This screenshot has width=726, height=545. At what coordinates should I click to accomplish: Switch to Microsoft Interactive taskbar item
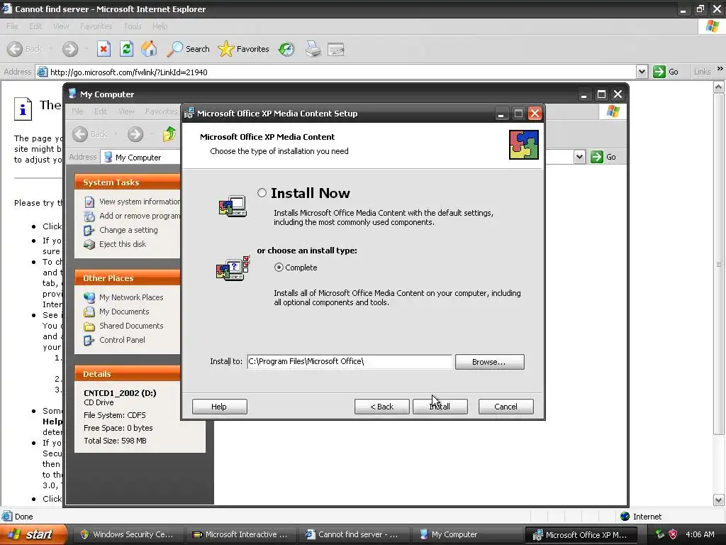coord(240,534)
